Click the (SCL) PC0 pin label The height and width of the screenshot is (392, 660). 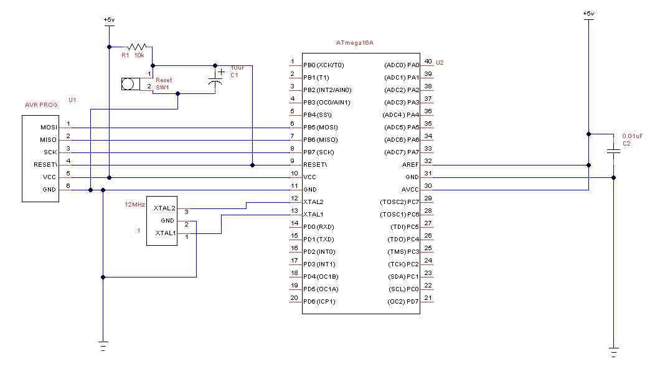[403, 289]
